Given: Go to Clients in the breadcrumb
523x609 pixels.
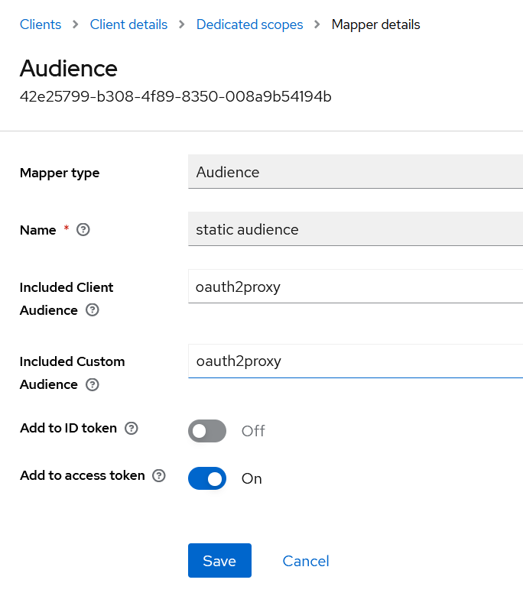Looking at the screenshot, I should click(x=41, y=24).
